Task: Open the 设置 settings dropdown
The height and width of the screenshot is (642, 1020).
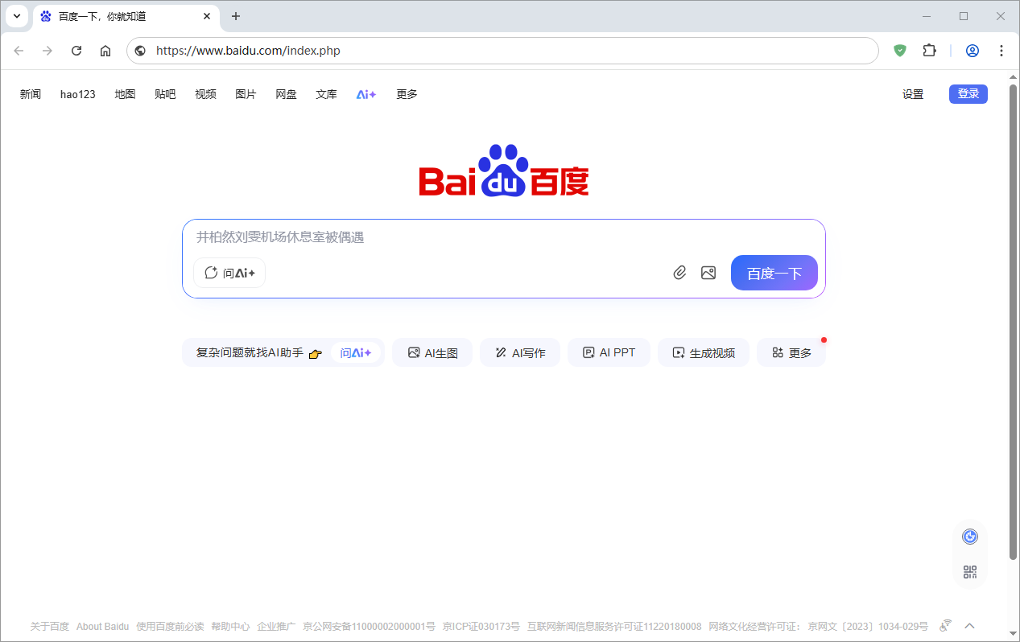Action: [913, 94]
